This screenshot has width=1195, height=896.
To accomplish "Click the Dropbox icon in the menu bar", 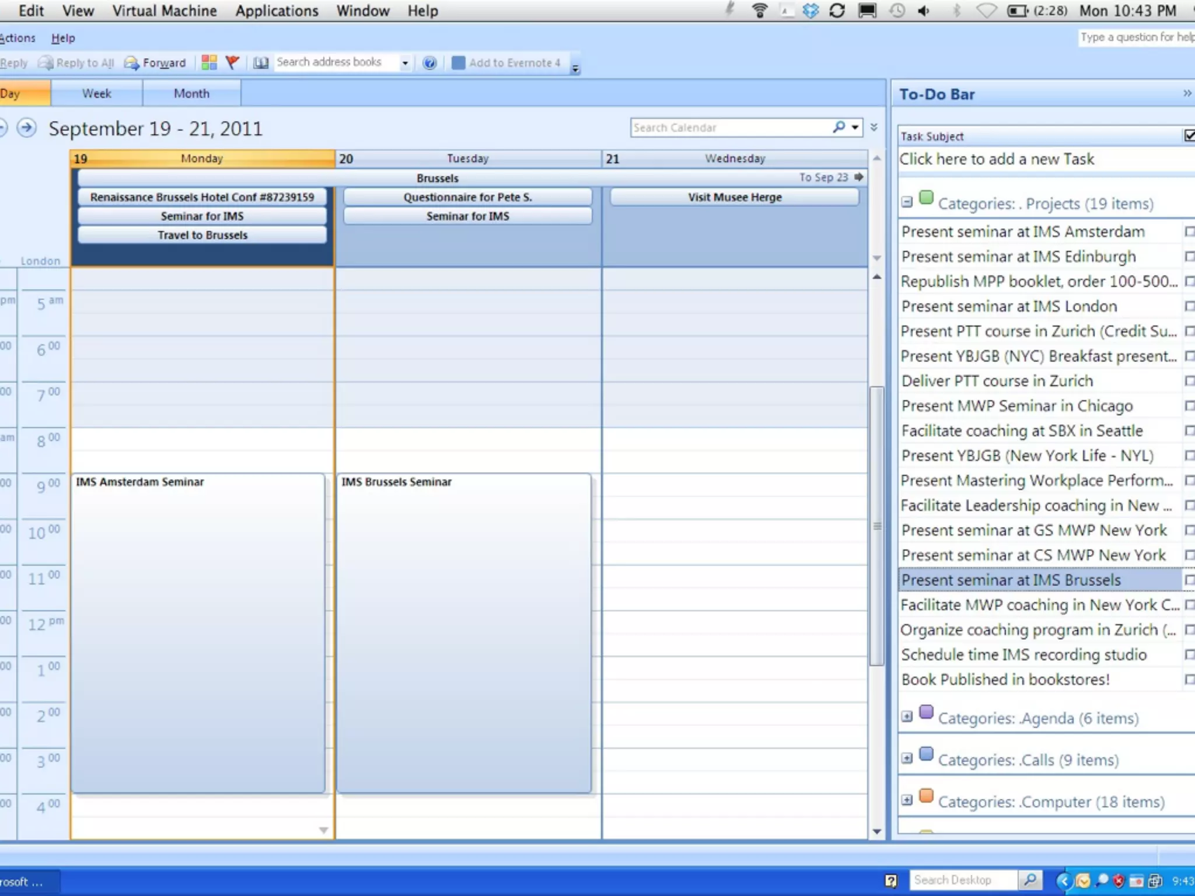I will point(811,10).
